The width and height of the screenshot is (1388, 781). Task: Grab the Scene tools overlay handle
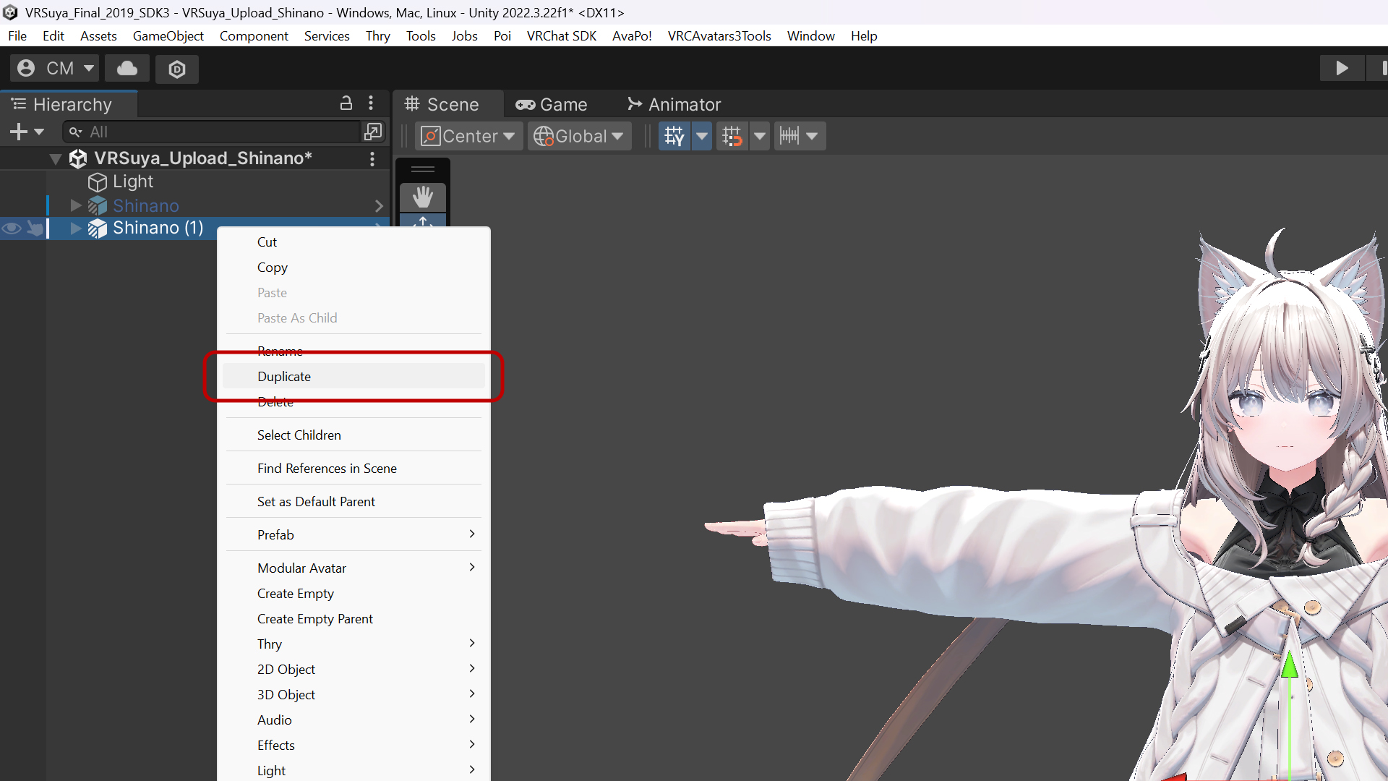click(x=423, y=169)
